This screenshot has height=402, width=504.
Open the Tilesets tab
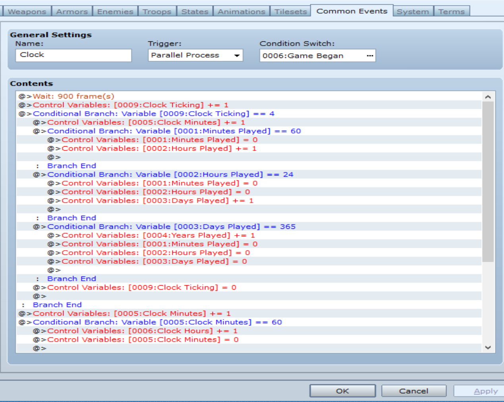[x=290, y=12]
